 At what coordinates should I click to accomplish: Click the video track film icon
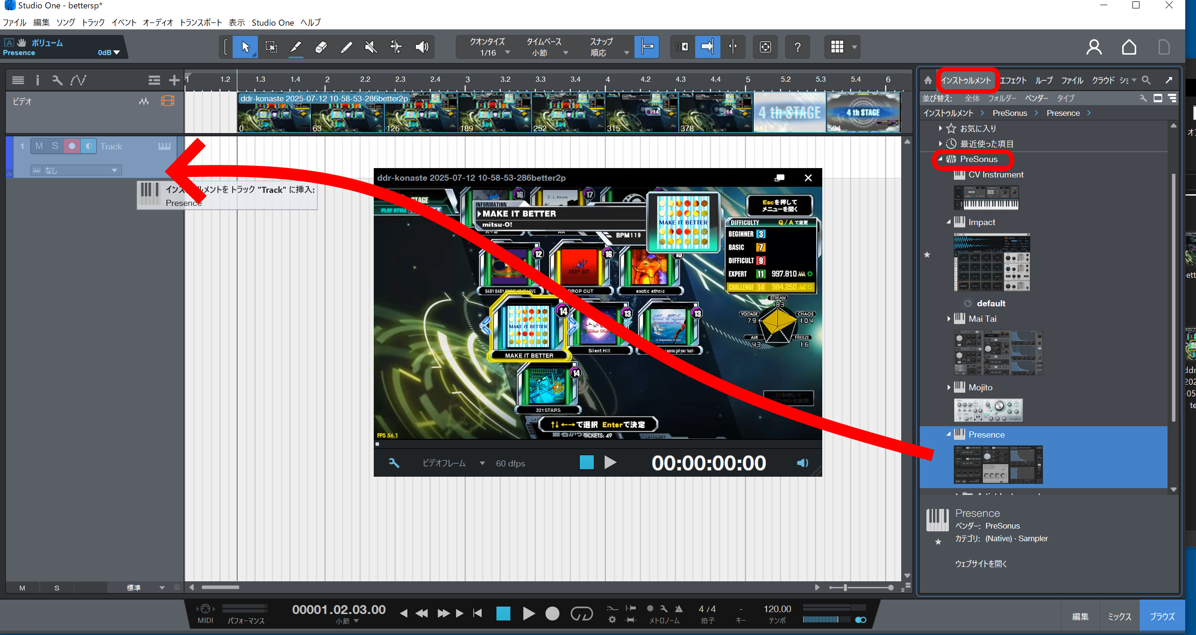click(167, 101)
